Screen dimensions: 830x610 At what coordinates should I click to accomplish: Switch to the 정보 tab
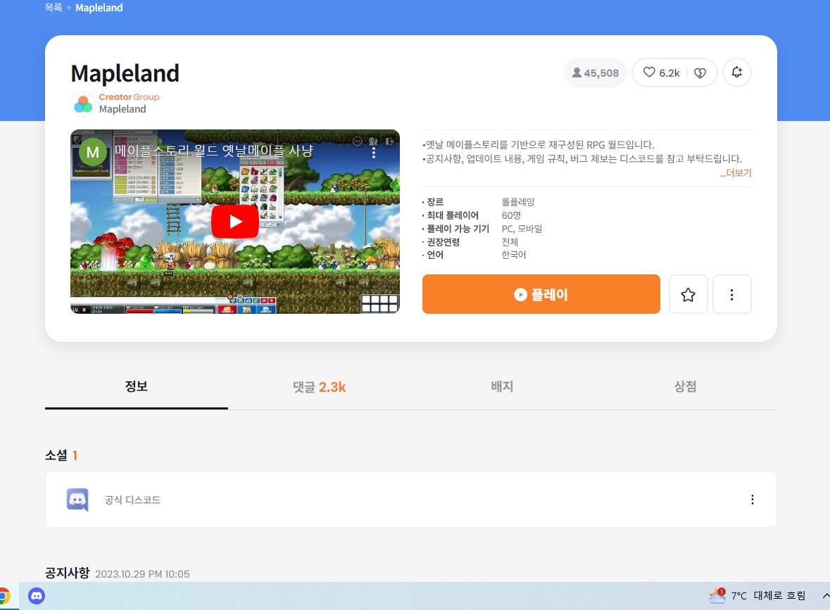137,387
